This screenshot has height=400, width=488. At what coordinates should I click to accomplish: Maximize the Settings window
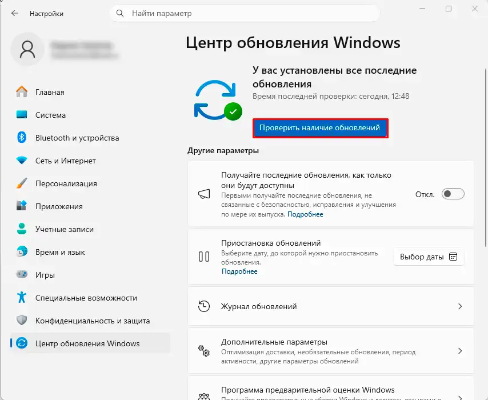[449, 9]
